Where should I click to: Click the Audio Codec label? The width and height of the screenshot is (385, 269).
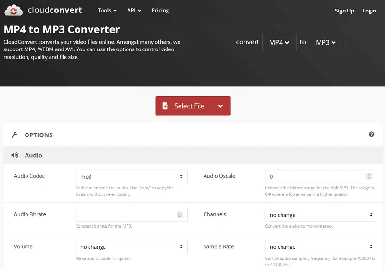(x=29, y=176)
